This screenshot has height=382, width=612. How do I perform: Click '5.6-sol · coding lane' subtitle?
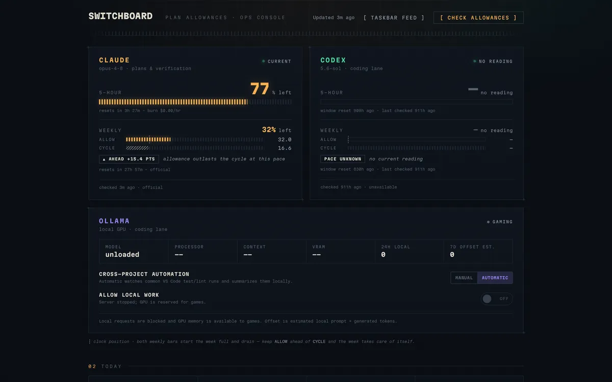351,68
